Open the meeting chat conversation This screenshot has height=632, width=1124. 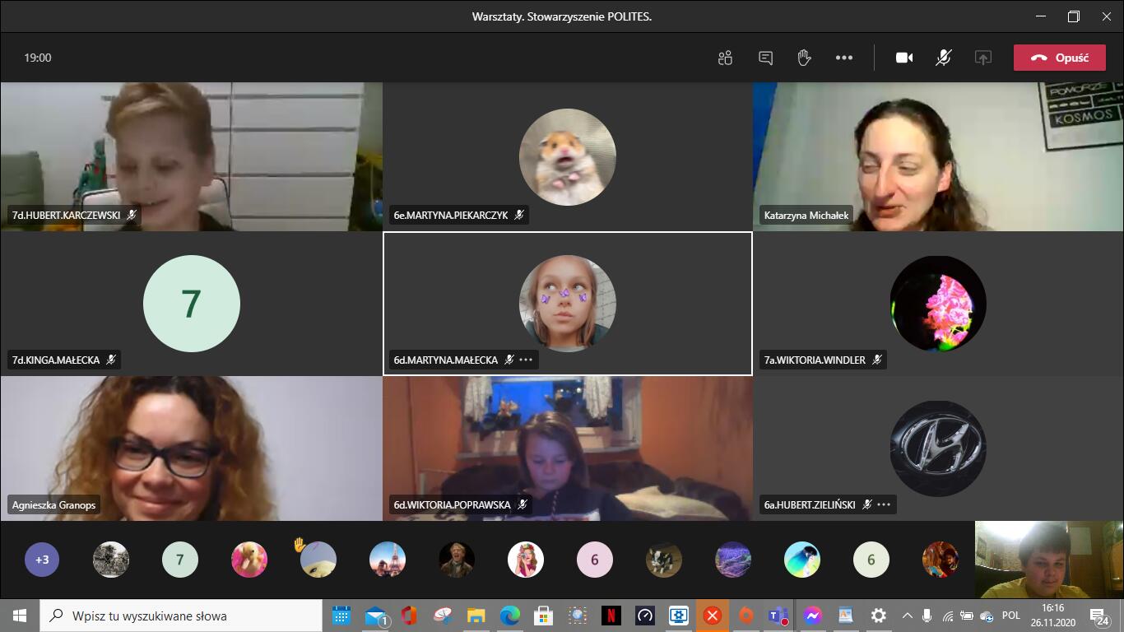pos(765,58)
